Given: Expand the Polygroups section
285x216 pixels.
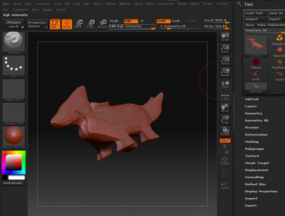Looking at the screenshot, I should 255,149.
